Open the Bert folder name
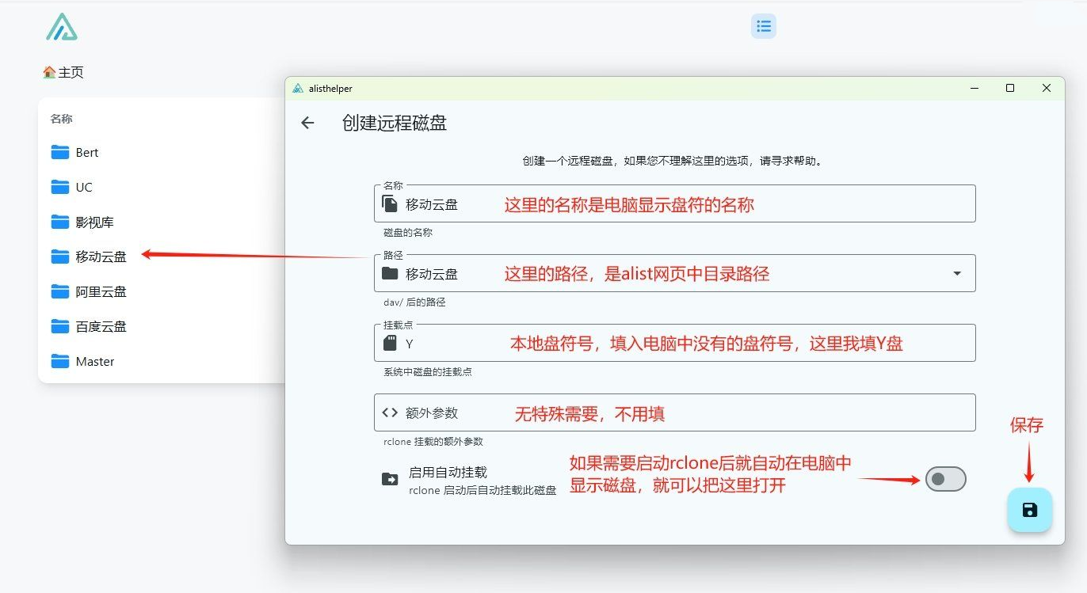1087x593 pixels. click(87, 153)
